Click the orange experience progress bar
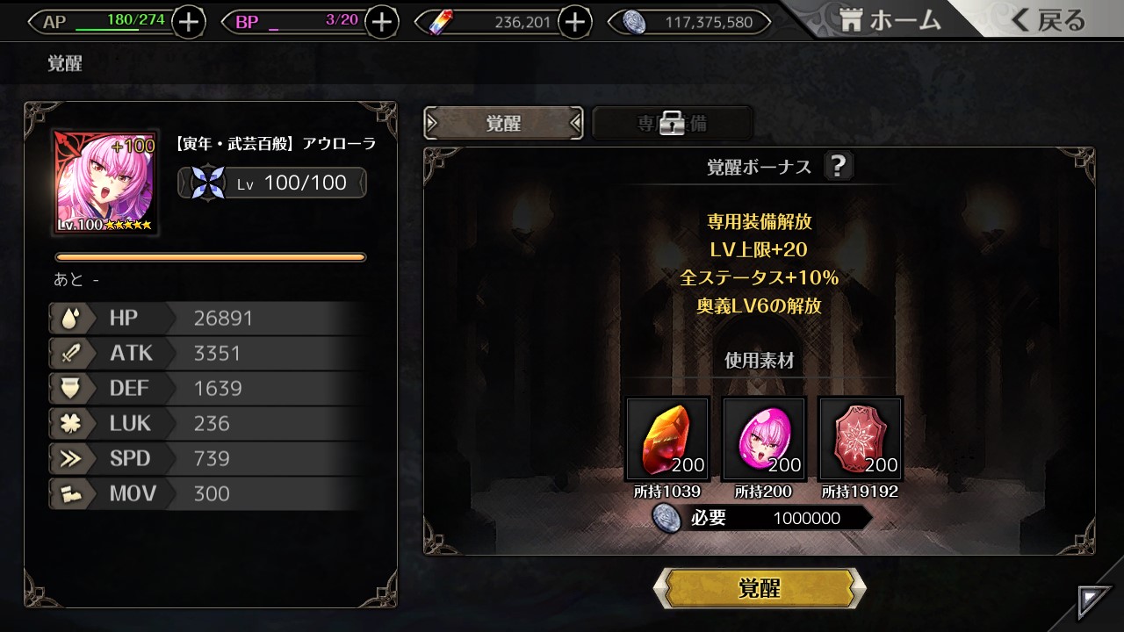This screenshot has width=1124, height=632. tap(211, 257)
